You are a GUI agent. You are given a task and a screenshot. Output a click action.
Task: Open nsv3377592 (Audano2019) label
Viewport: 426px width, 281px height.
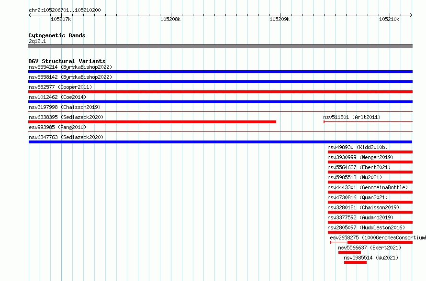[360, 217]
